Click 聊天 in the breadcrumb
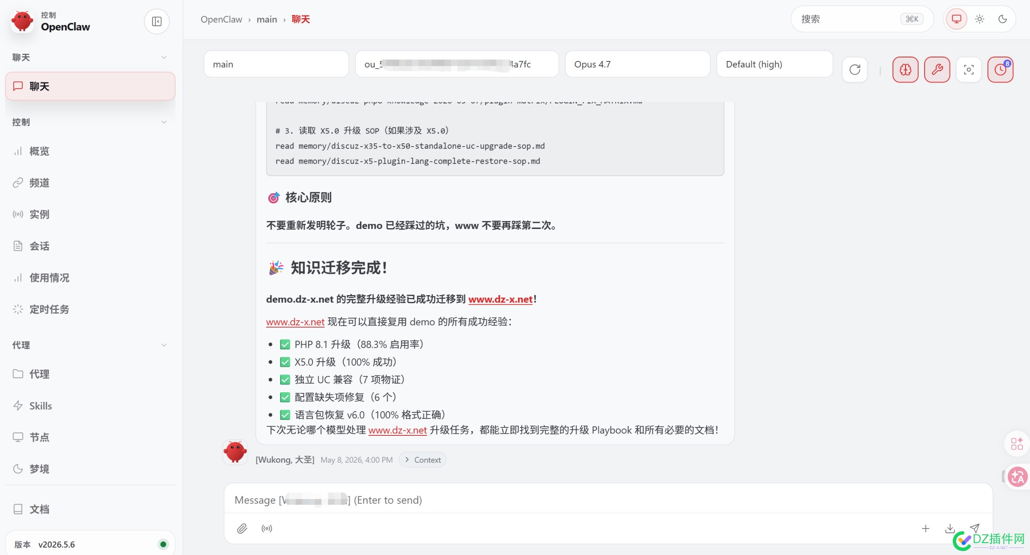 (301, 19)
